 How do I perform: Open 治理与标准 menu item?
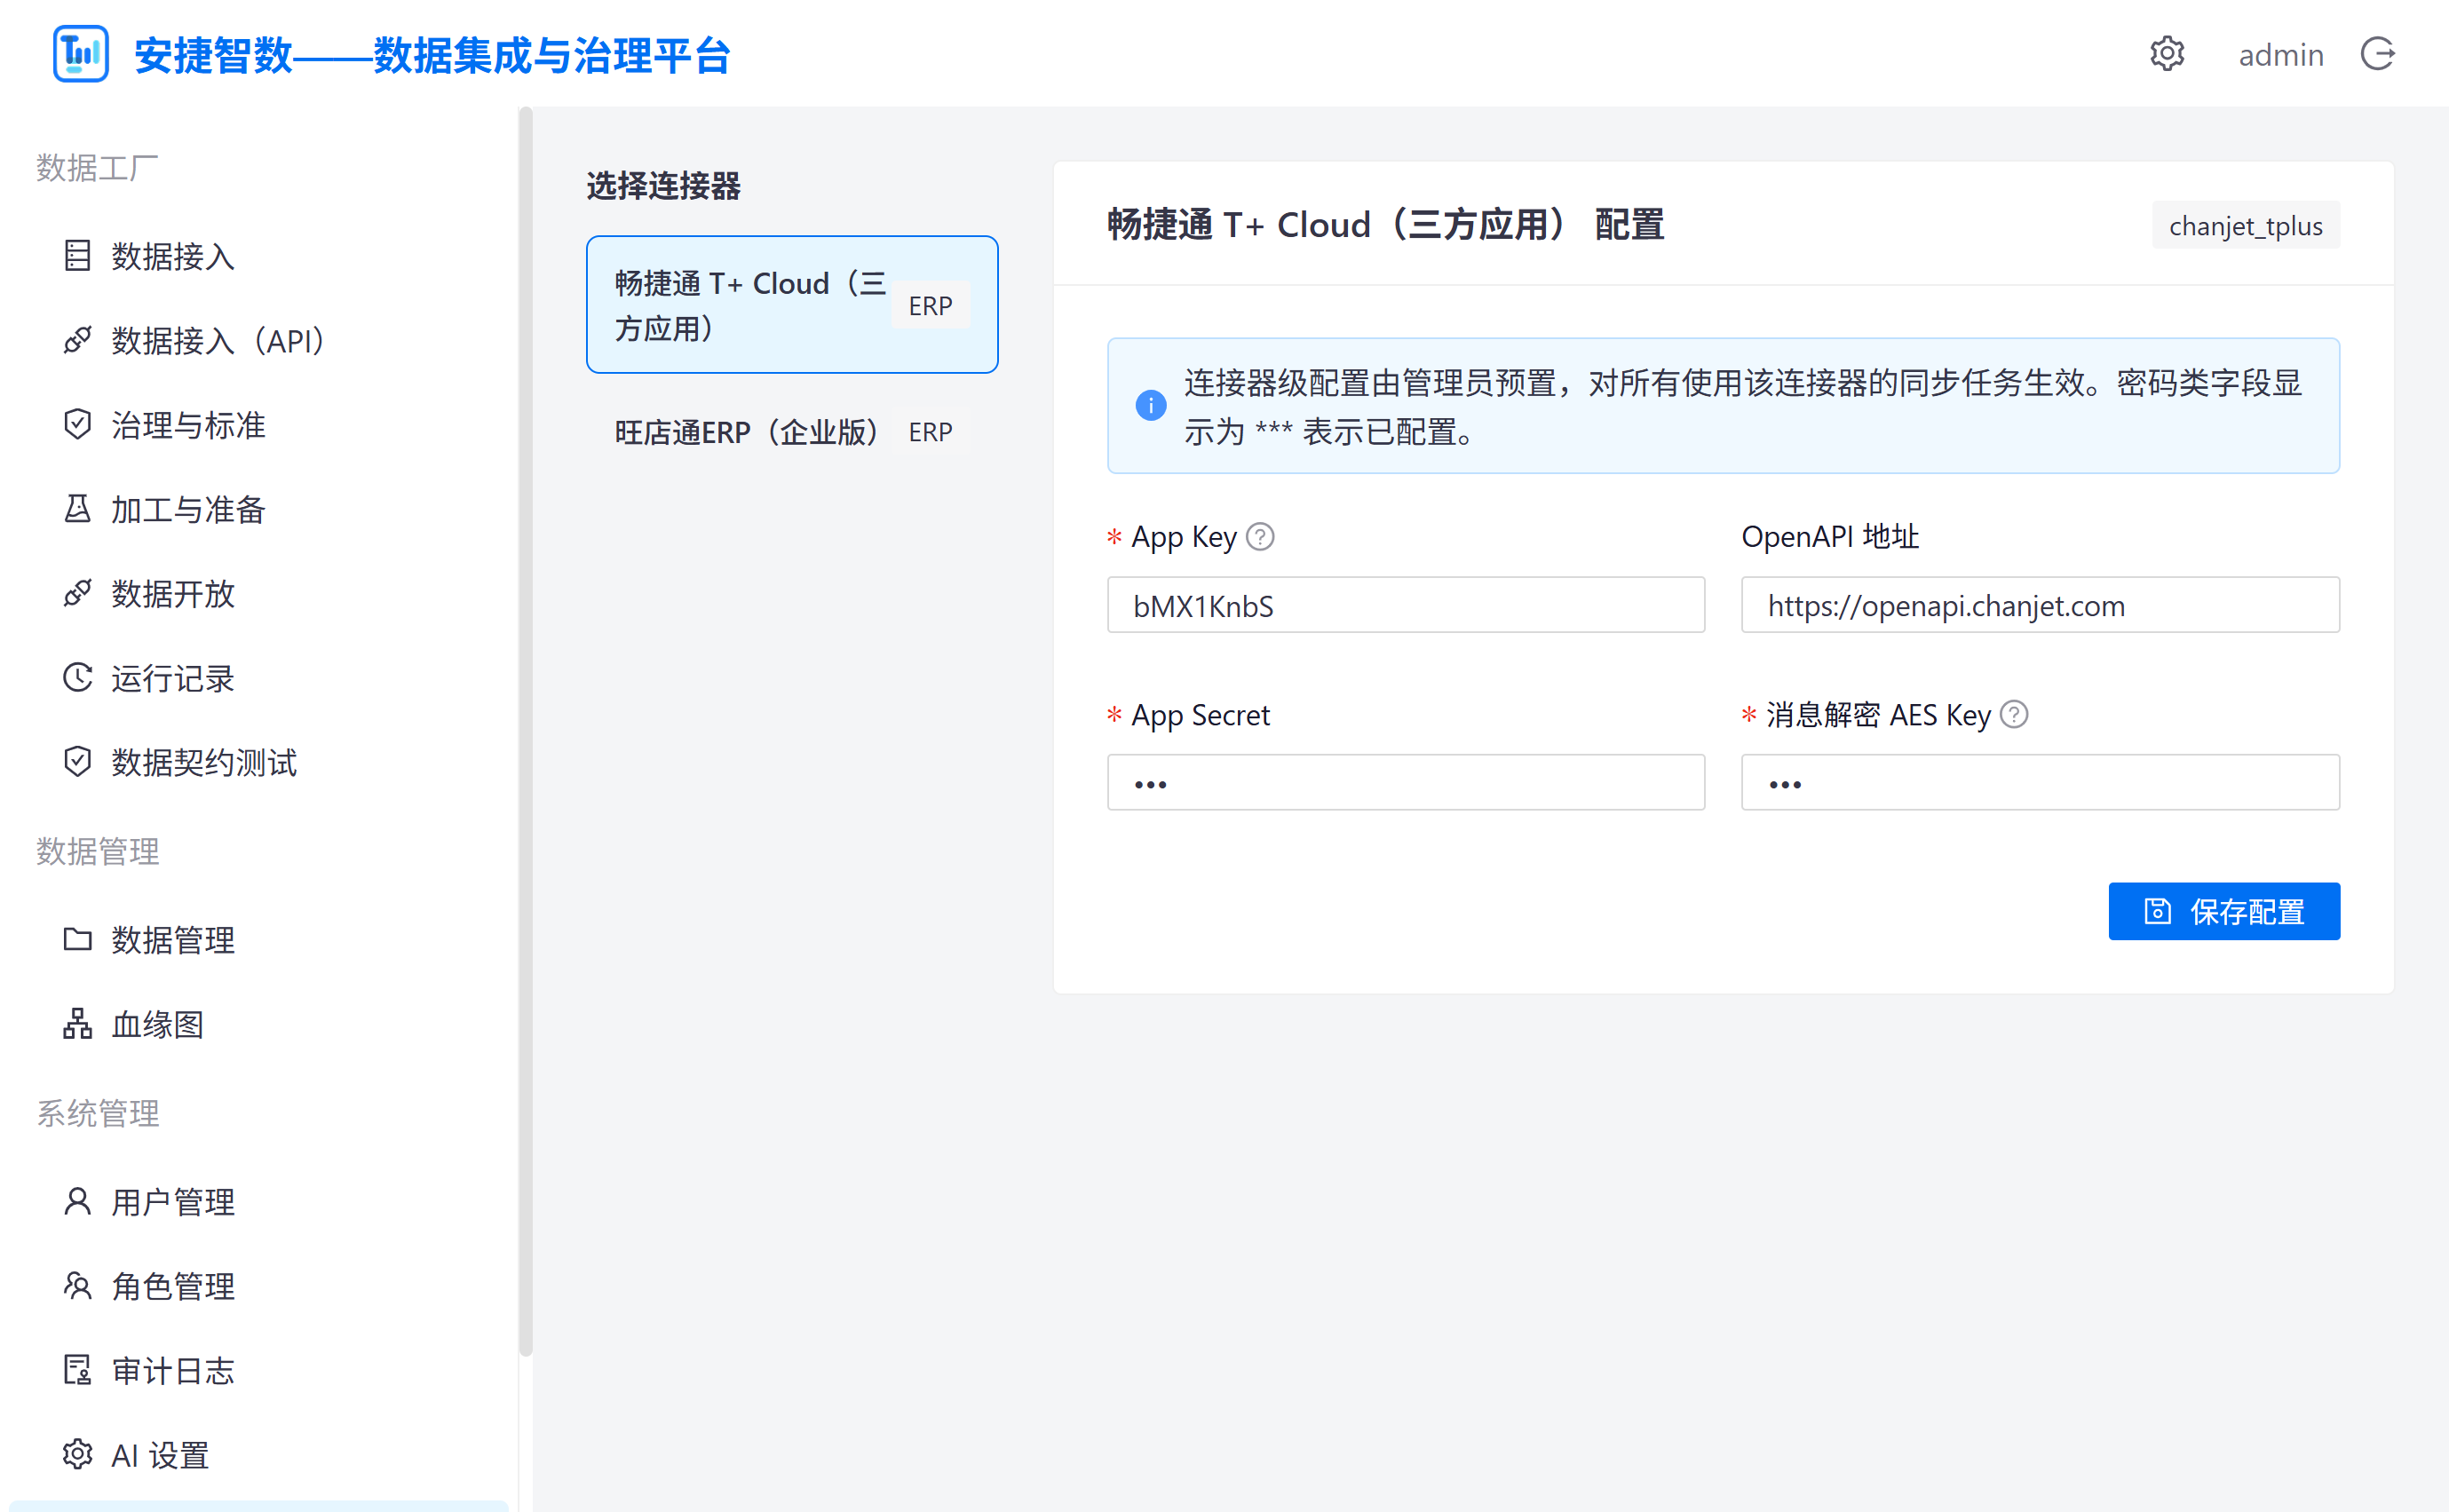(x=260, y=425)
